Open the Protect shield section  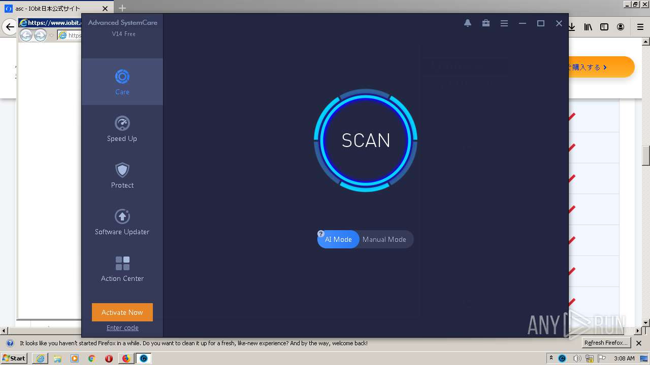pyautogui.click(x=122, y=175)
